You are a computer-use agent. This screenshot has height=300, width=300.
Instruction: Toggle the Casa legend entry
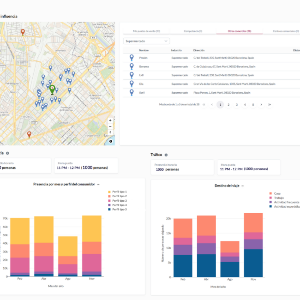point(277,193)
